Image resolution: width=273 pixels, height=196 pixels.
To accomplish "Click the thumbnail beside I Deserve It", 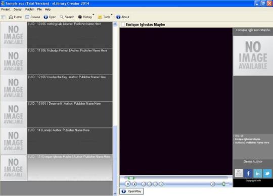I will [14, 114].
